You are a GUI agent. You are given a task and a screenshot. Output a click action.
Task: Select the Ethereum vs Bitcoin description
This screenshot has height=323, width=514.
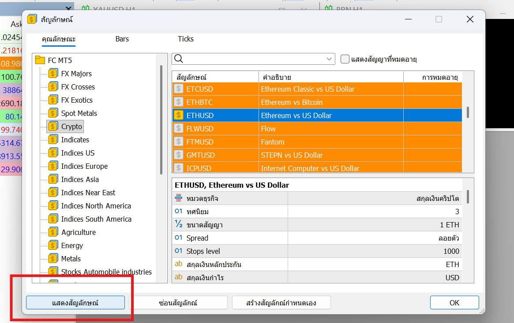(x=292, y=102)
